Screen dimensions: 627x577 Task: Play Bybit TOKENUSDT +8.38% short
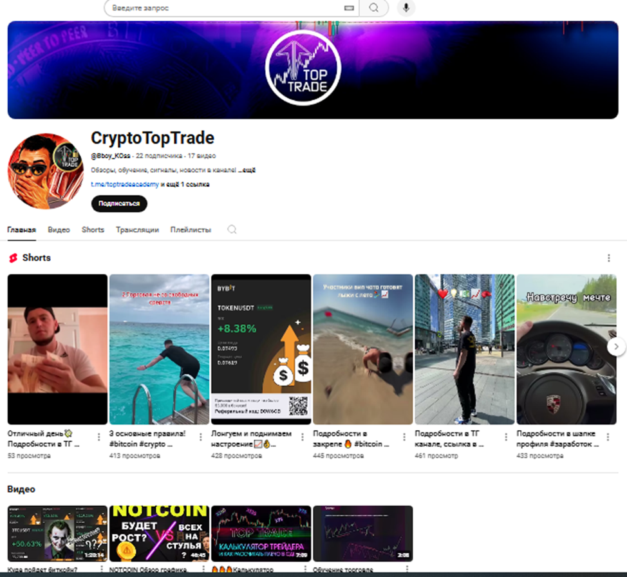[261, 349]
